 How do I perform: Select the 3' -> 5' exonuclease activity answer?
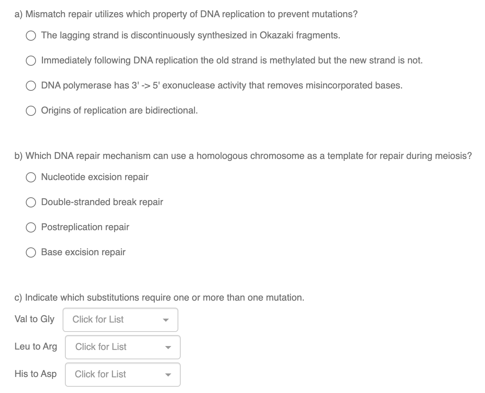click(31, 86)
